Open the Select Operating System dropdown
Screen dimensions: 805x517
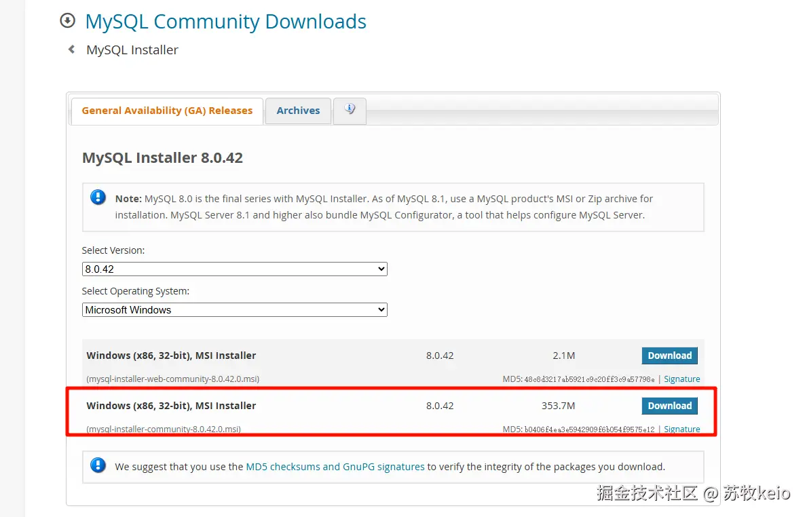(235, 309)
